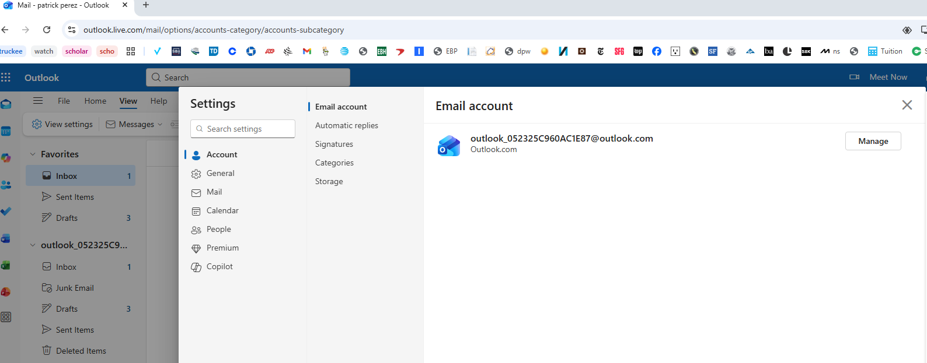Launch Word from the left rail
This screenshot has height=363, width=927.
coord(6,238)
